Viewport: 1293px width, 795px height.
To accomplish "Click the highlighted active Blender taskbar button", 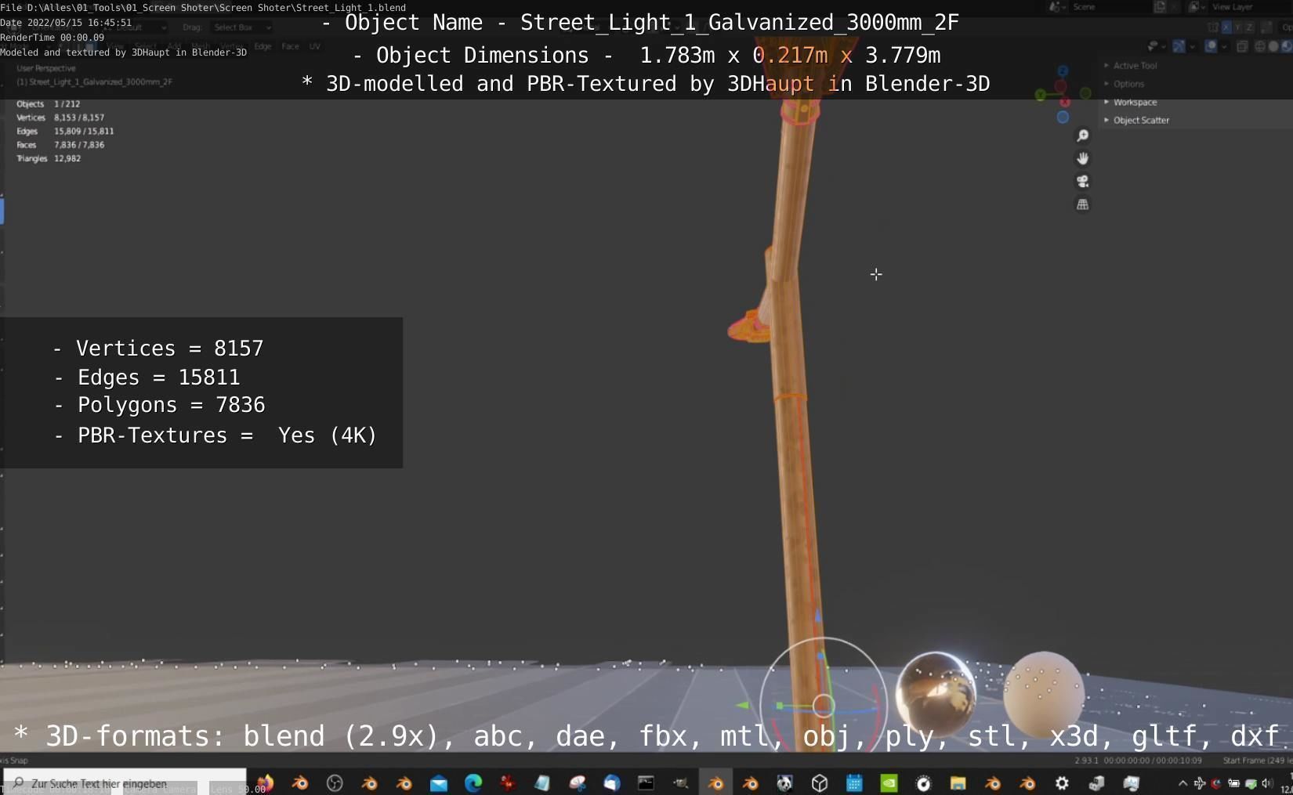I will [x=715, y=782].
